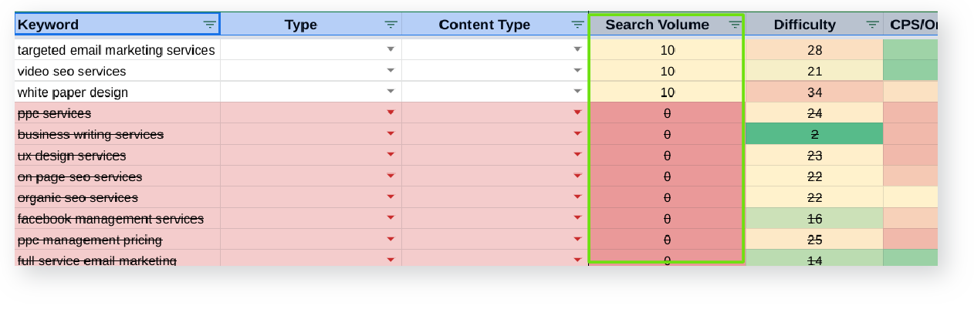This screenshot has height=309, width=974.
Task: Select the Search Volume header cell
Action: [656, 25]
